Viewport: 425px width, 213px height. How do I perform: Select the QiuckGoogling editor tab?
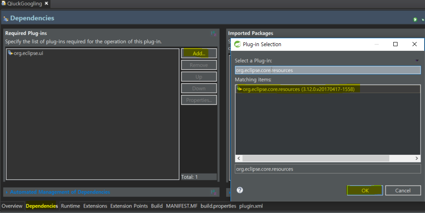pos(25,3)
